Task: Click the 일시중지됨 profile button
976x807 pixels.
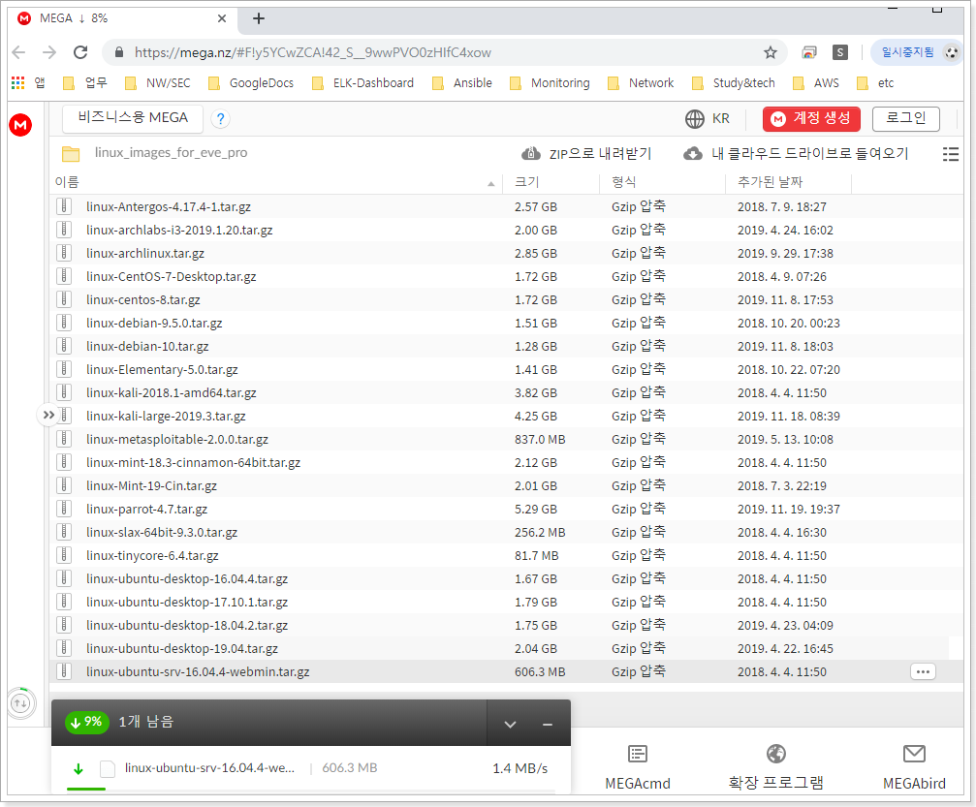Action: click(916, 53)
